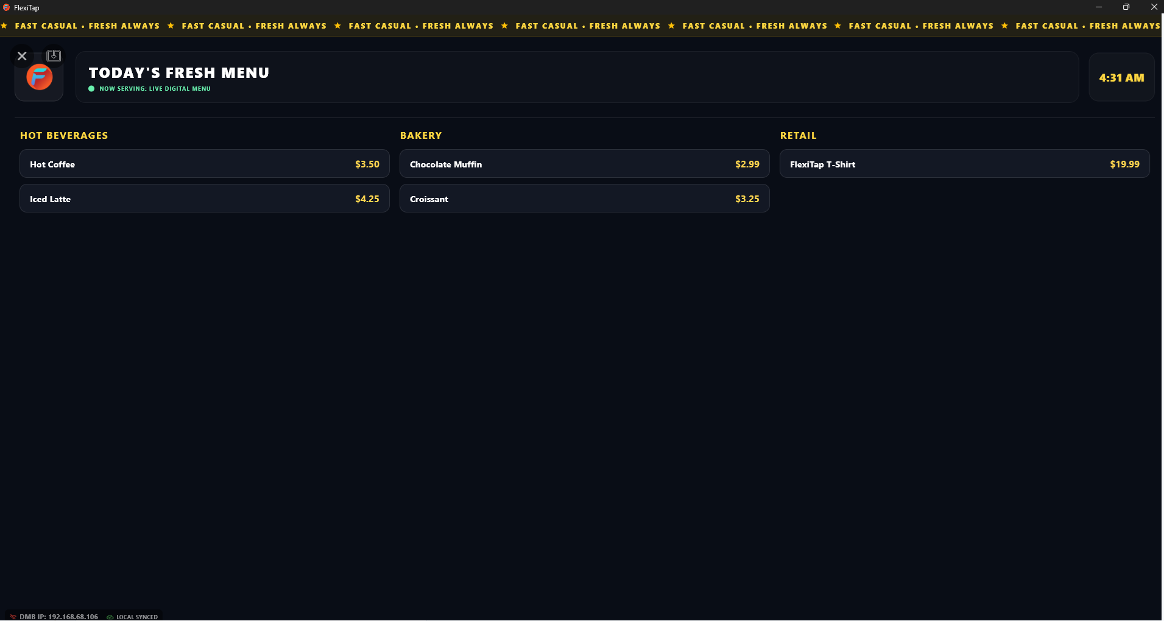Click the RETAIL category heading
This screenshot has width=1164, height=621.
tap(799, 135)
